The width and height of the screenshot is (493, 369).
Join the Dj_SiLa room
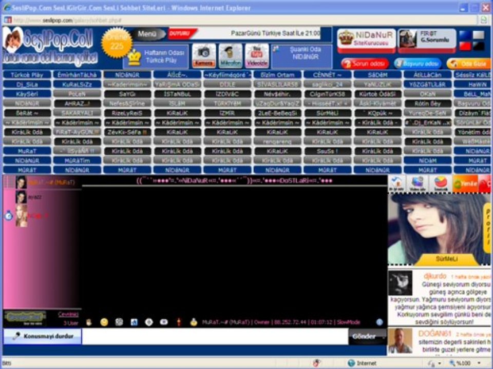[x=27, y=84]
